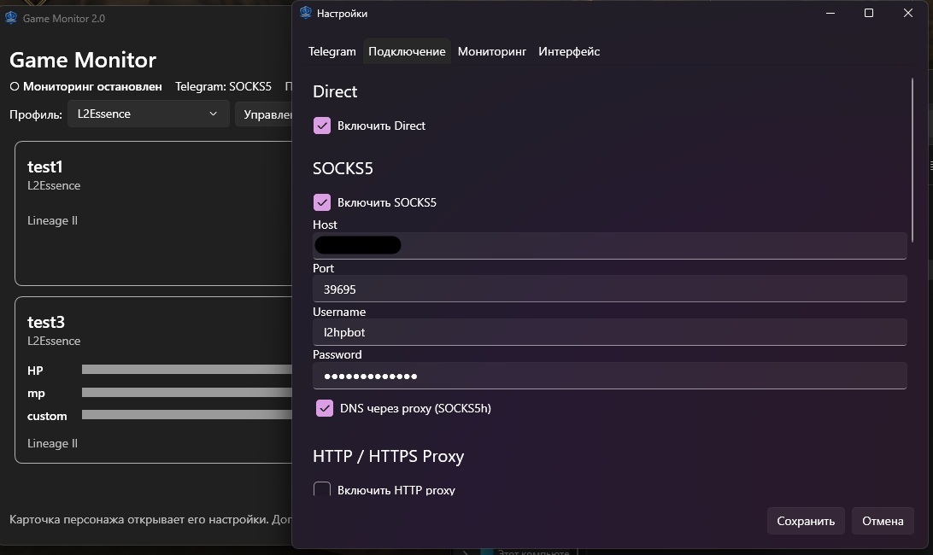933x555 pixels.
Task: Click the Сохранить button
Action: pos(806,521)
